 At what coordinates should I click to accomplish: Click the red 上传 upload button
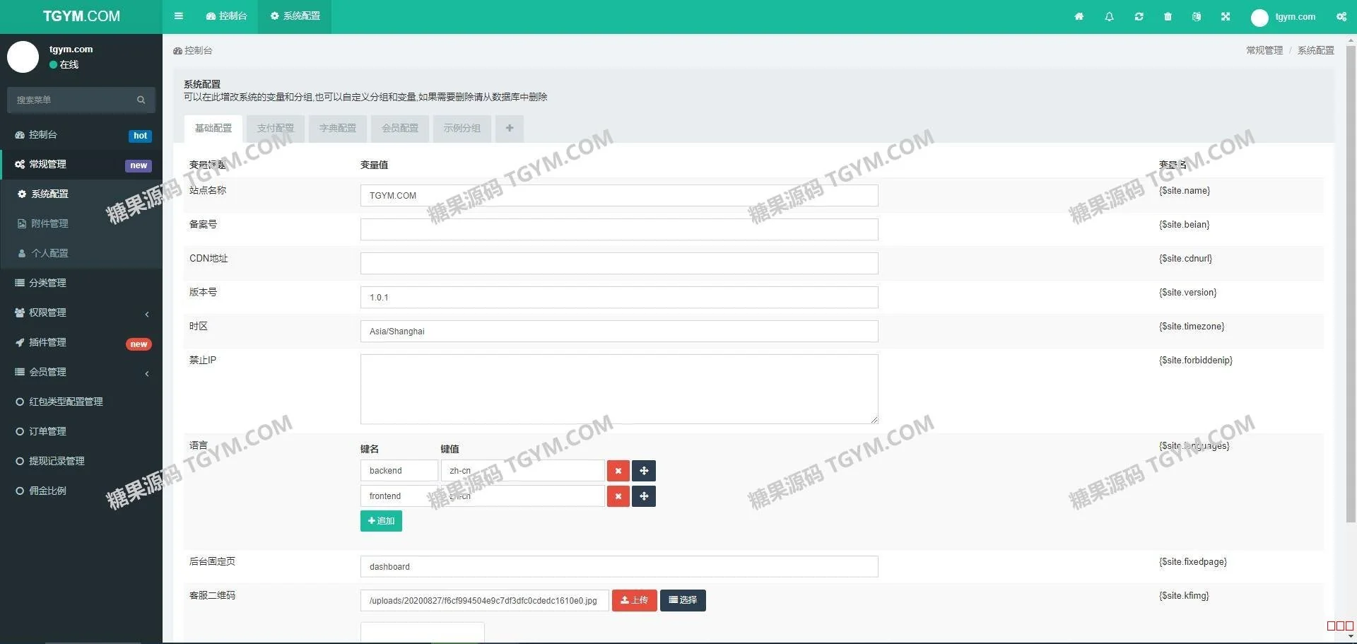pyautogui.click(x=634, y=600)
